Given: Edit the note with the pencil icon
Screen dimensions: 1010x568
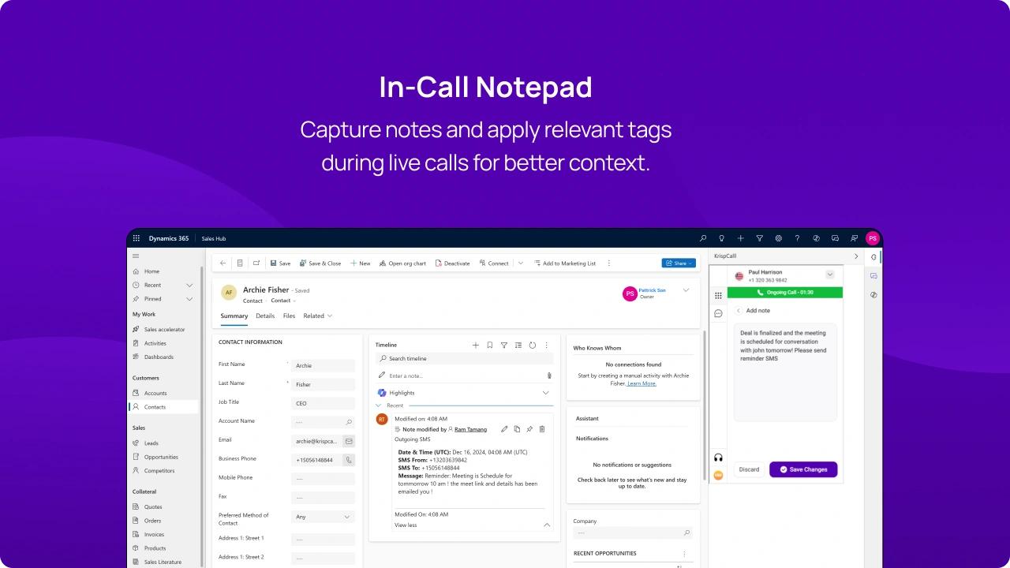Looking at the screenshot, I should point(504,429).
